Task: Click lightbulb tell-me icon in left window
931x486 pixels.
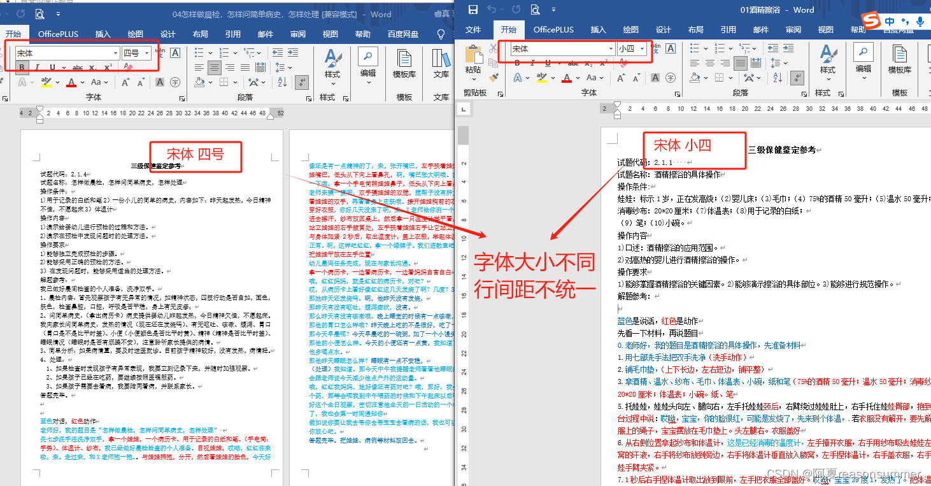Action: click(441, 34)
